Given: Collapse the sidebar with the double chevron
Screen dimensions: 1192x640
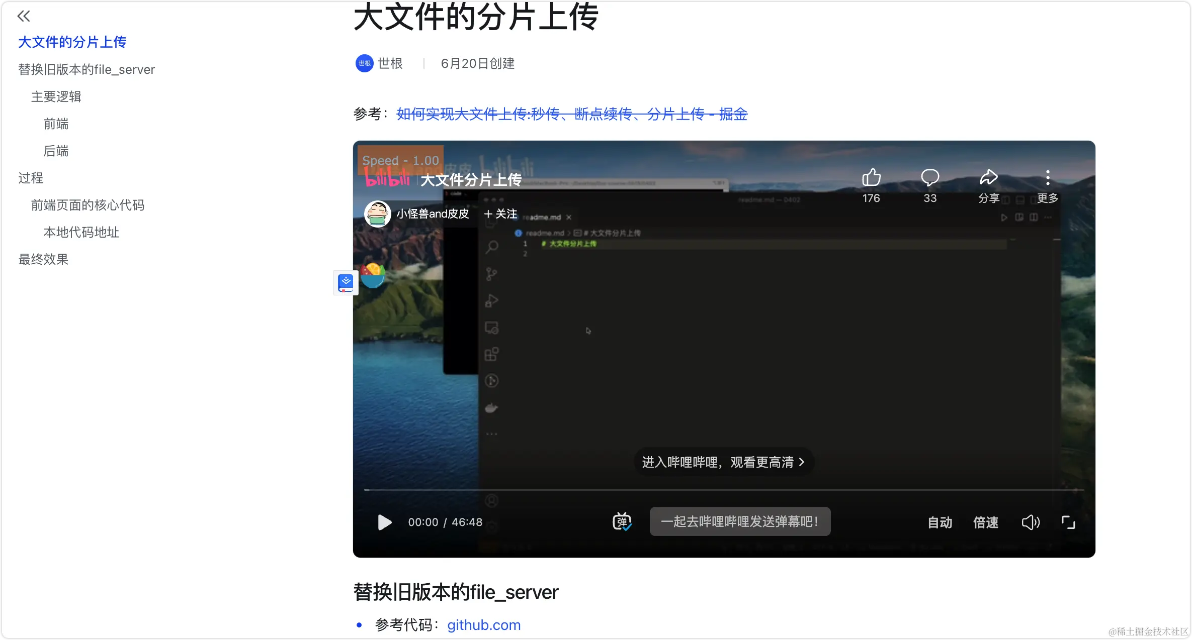Looking at the screenshot, I should (24, 16).
